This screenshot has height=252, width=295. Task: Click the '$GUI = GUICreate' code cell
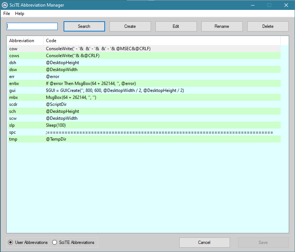coord(115,90)
